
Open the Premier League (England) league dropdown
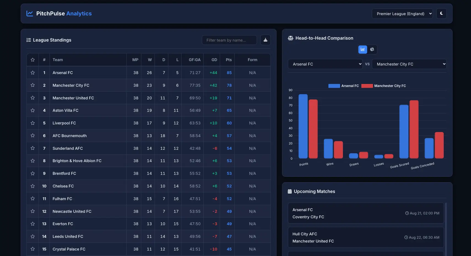tap(402, 13)
